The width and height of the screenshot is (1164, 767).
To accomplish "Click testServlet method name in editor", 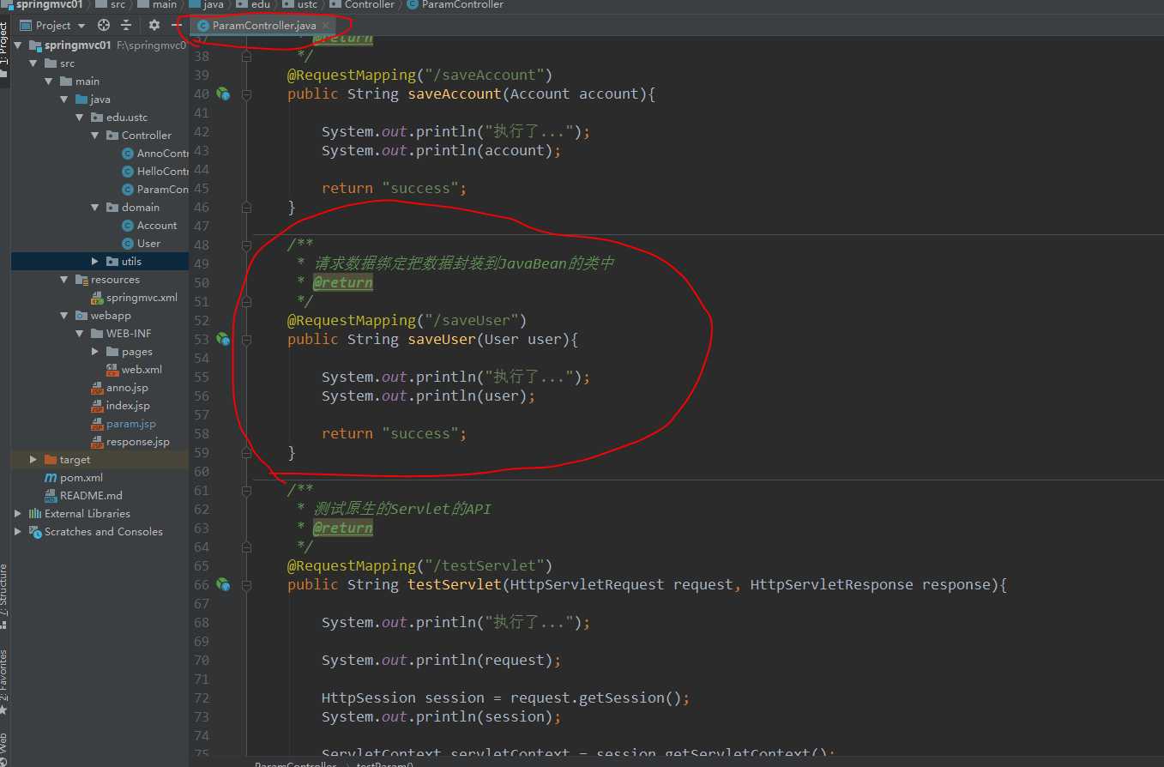I will click(454, 584).
